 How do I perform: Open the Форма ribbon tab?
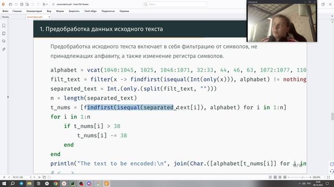point(60,11)
